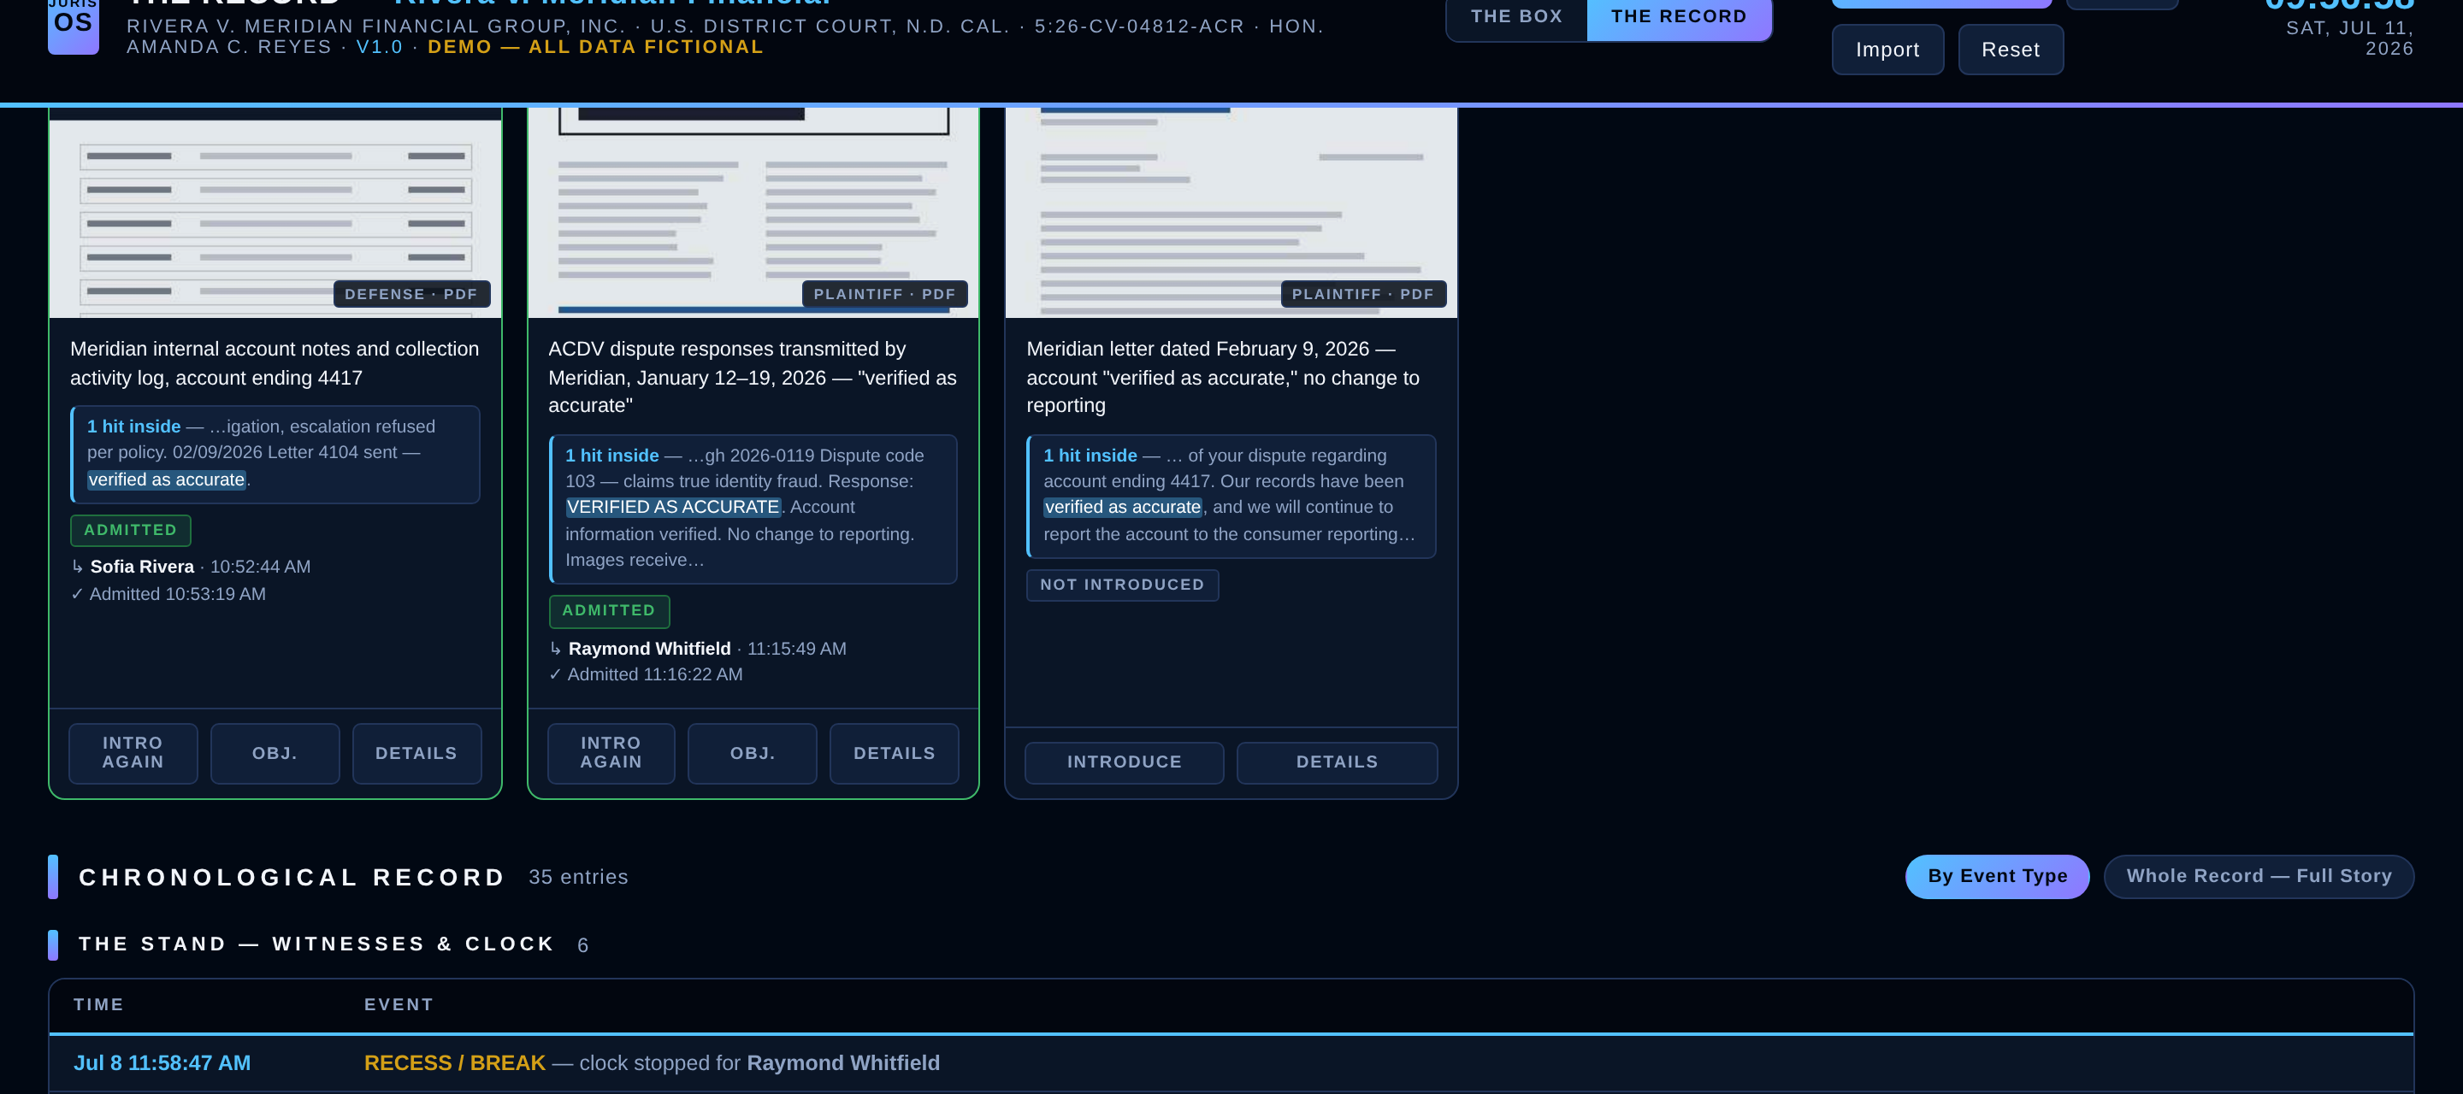This screenshot has height=1094, width=2463.
Task: Open DETAILS for Meridian letter card
Action: coord(1337,762)
